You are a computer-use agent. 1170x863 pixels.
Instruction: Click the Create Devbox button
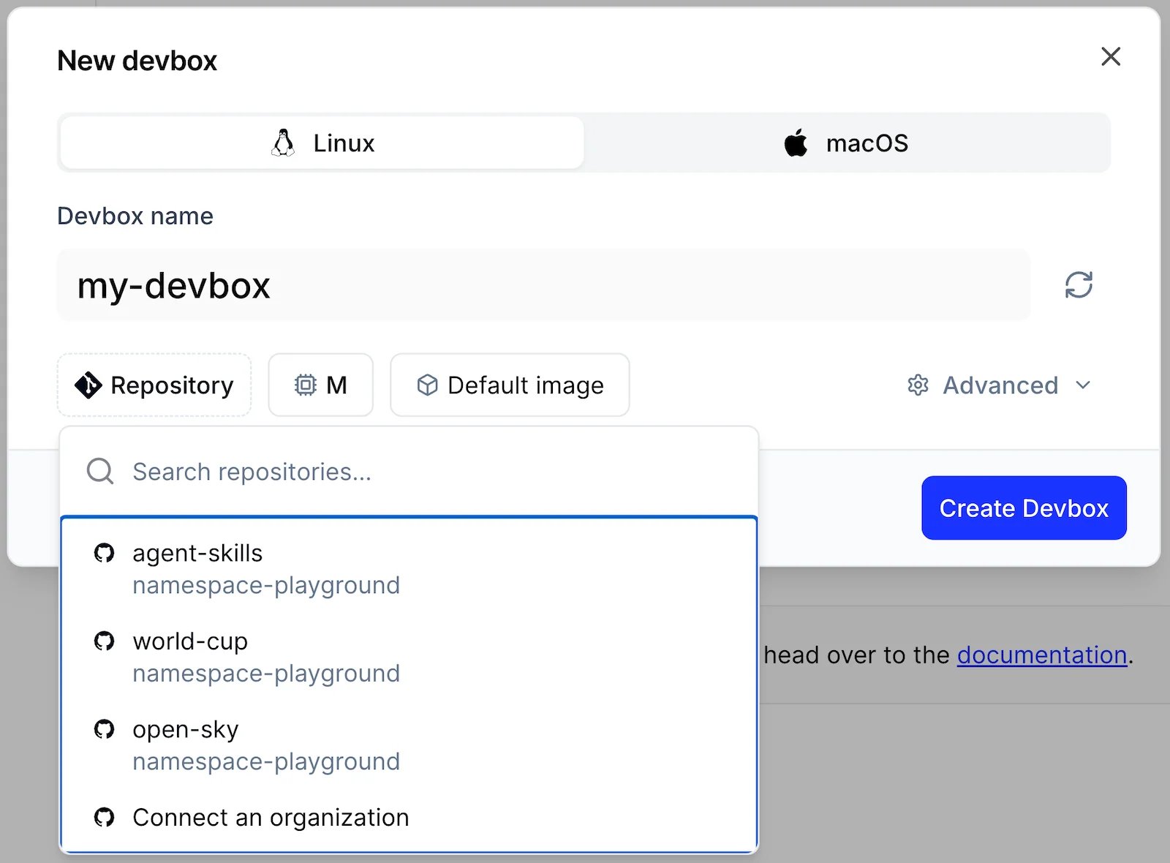(1024, 508)
